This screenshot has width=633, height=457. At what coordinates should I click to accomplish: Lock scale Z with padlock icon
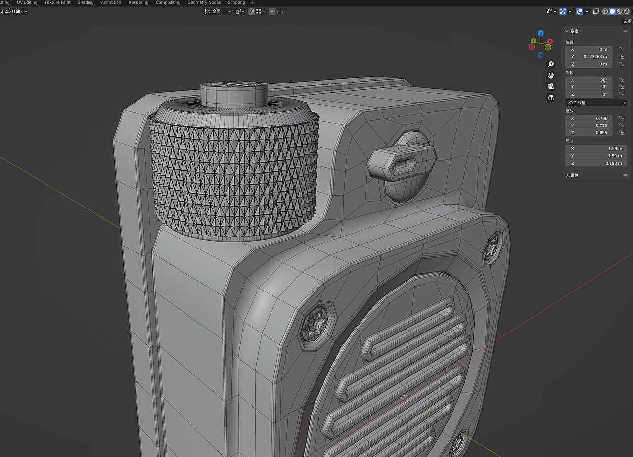tap(621, 133)
